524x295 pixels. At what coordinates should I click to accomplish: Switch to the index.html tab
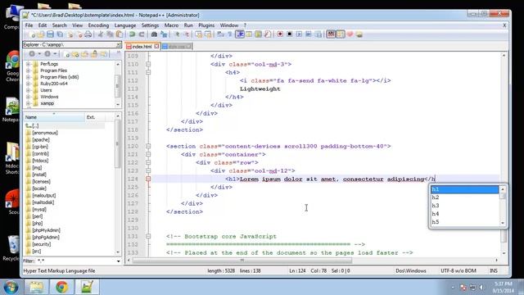(142, 47)
